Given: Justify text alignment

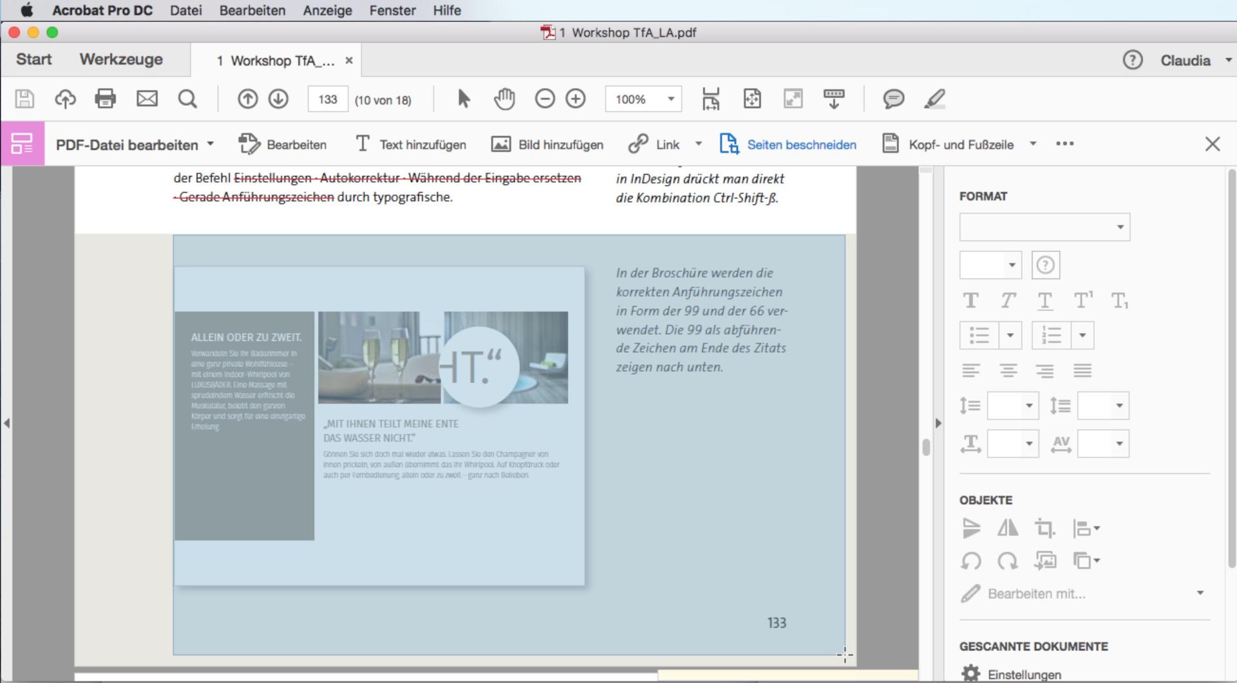Looking at the screenshot, I should click(x=1082, y=370).
